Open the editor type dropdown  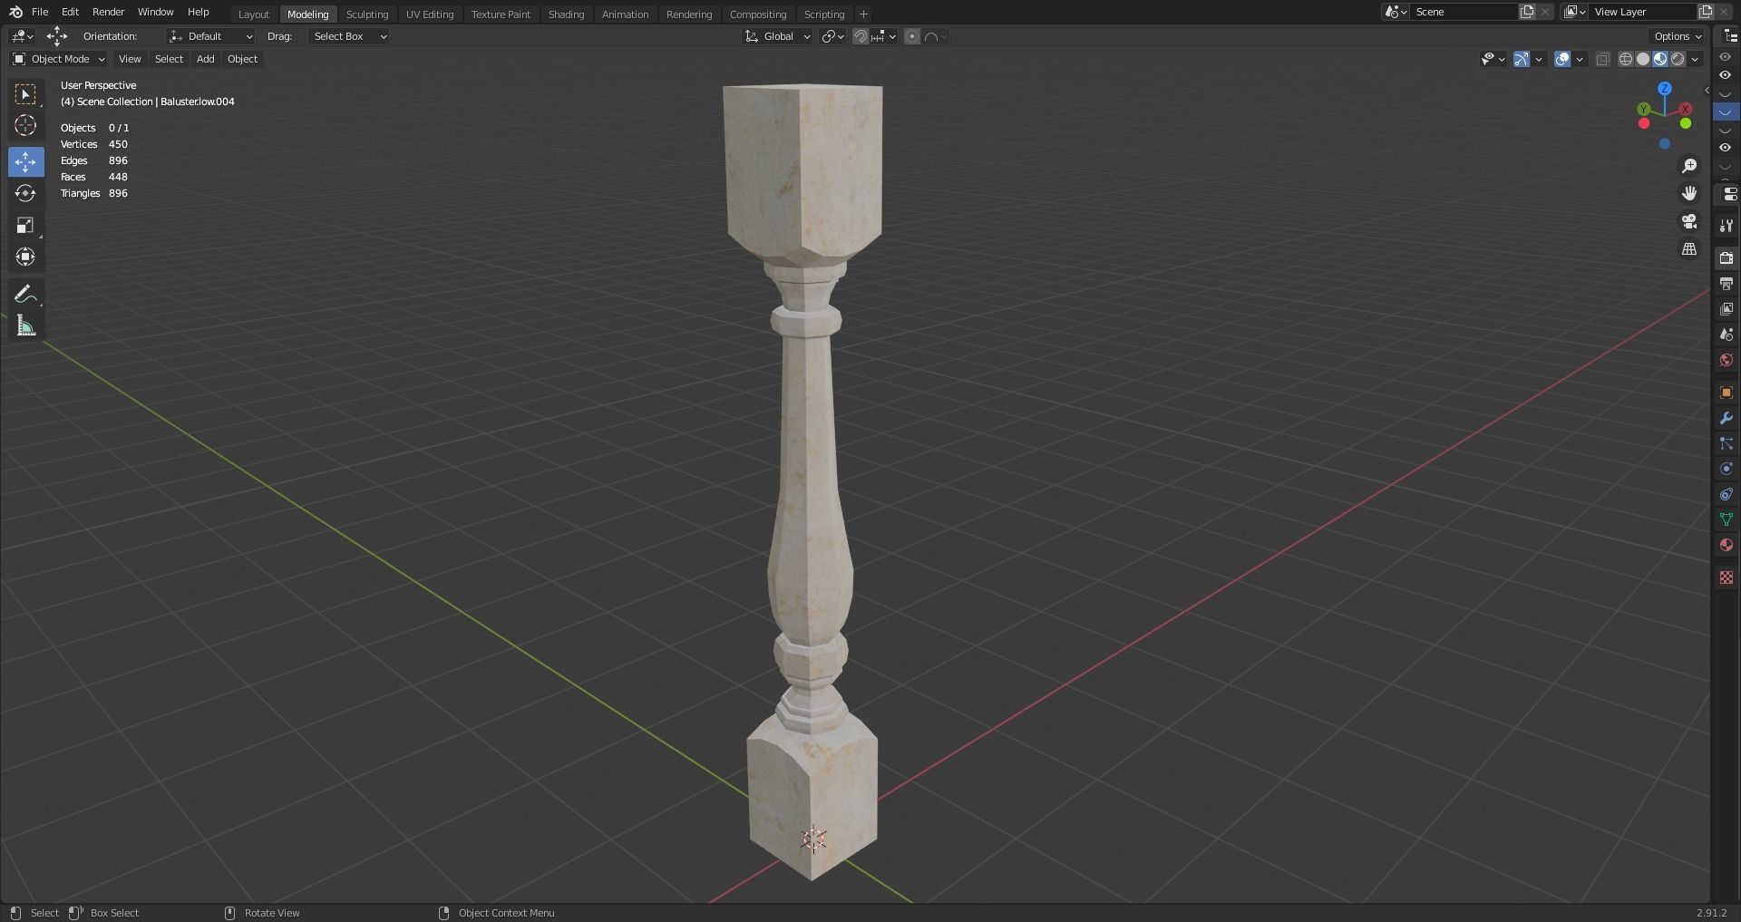[x=22, y=36]
